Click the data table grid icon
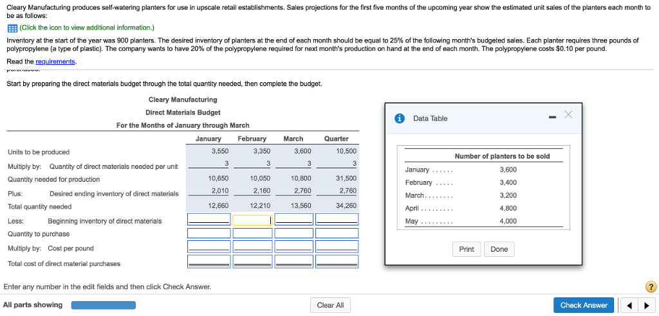Screen dimensions: 659x316 [x=12, y=28]
